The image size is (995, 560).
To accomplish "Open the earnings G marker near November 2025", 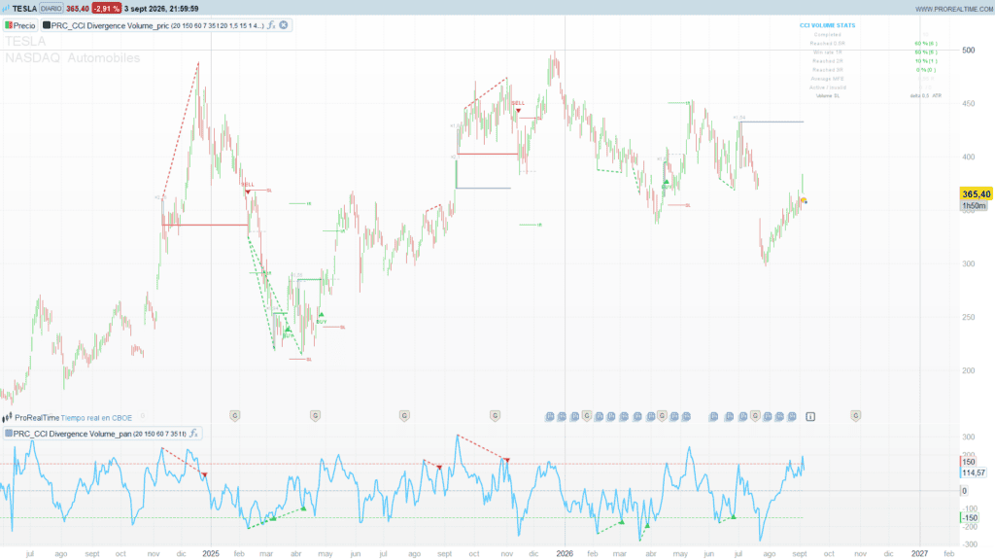I will point(495,416).
